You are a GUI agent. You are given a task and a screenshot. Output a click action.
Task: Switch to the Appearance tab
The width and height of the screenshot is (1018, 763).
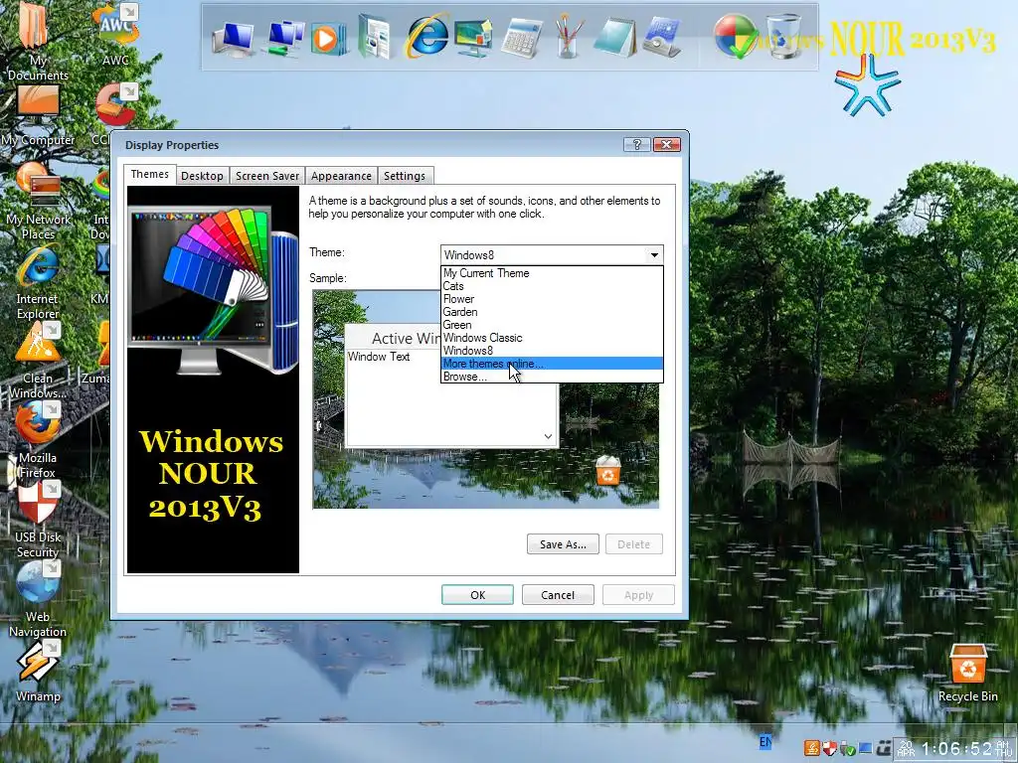(x=341, y=176)
